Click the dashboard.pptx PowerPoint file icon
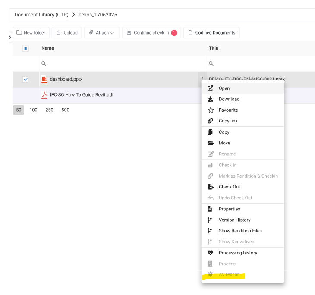This screenshot has width=315, height=295. 44,79
